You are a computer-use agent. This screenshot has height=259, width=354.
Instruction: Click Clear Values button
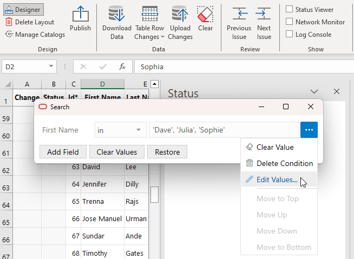[117, 152]
